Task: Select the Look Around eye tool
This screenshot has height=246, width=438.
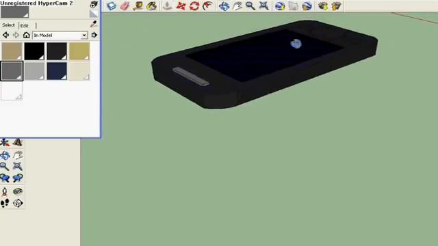Action: (x=18, y=191)
